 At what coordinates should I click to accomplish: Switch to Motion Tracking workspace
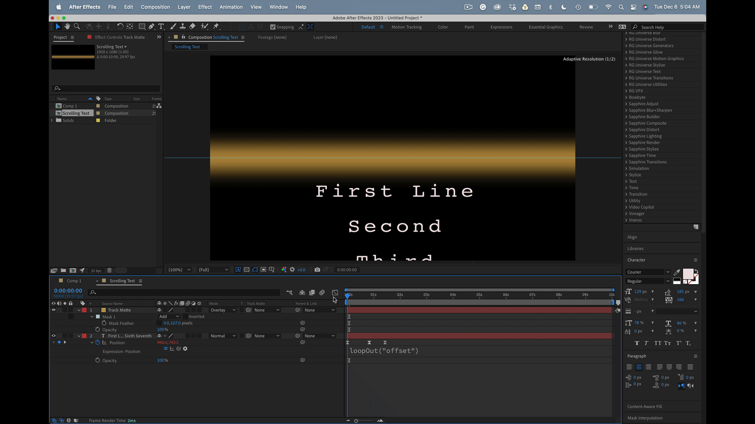coord(406,27)
